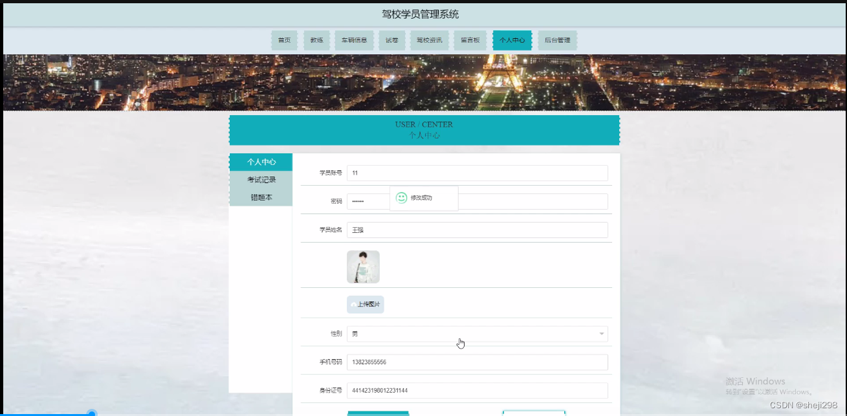Go to the 试卷 page
The height and width of the screenshot is (416, 847).
[x=392, y=39]
